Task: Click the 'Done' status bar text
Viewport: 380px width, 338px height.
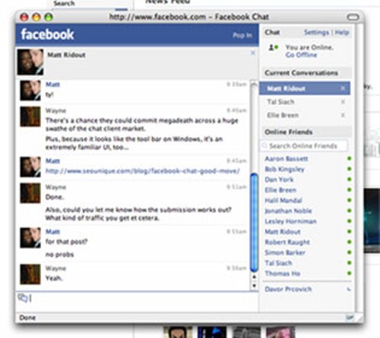Action: tap(27, 317)
